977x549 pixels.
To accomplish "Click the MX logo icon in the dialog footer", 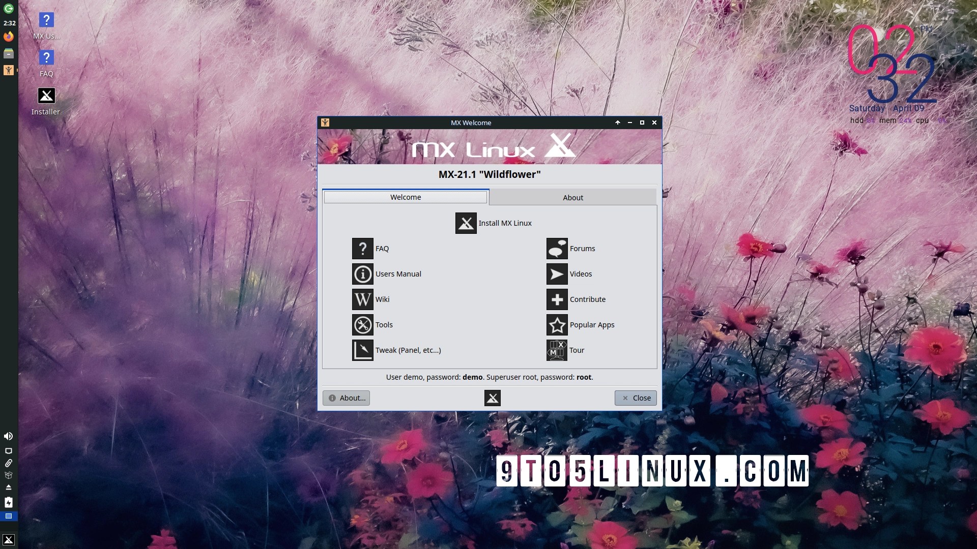I will 492,398.
